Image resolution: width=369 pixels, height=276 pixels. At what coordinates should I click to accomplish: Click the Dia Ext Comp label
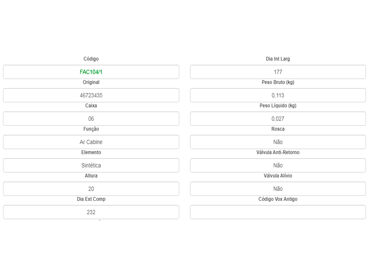point(91,199)
